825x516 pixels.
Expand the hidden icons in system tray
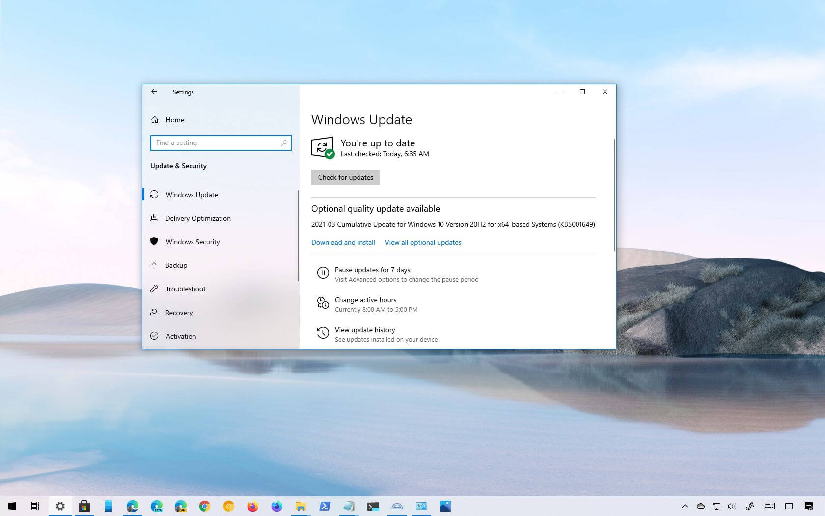coord(685,506)
